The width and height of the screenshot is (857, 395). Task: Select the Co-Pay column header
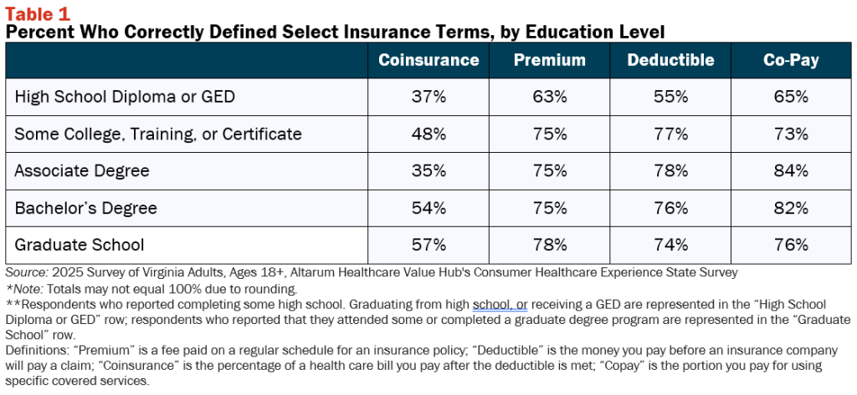791,60
